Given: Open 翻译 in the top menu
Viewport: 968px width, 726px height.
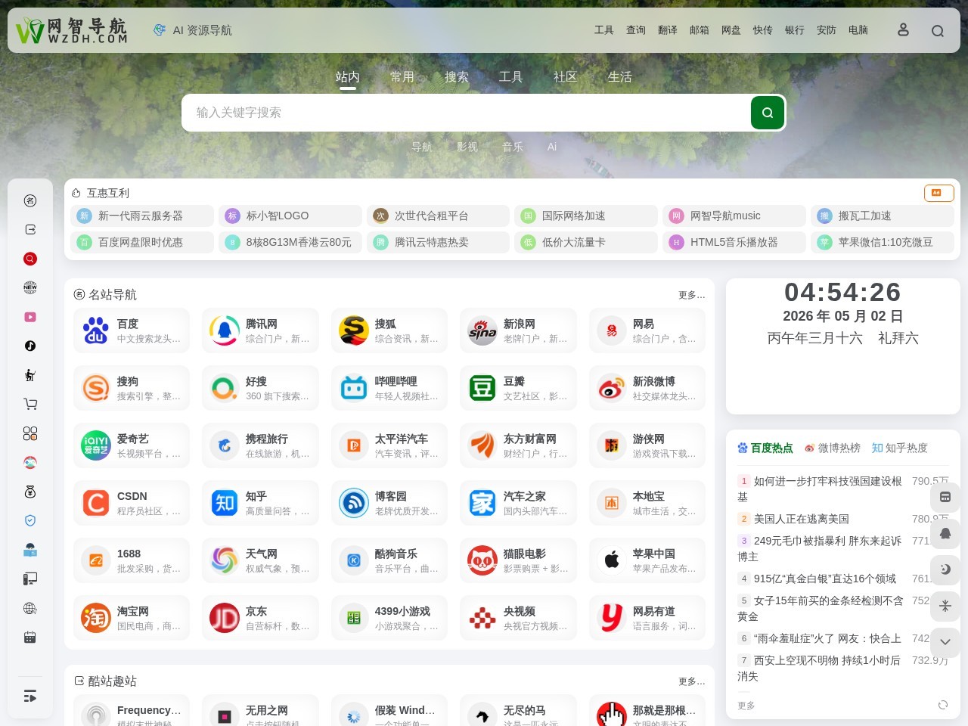Looking at the screenshot, I should coord(668,30).
